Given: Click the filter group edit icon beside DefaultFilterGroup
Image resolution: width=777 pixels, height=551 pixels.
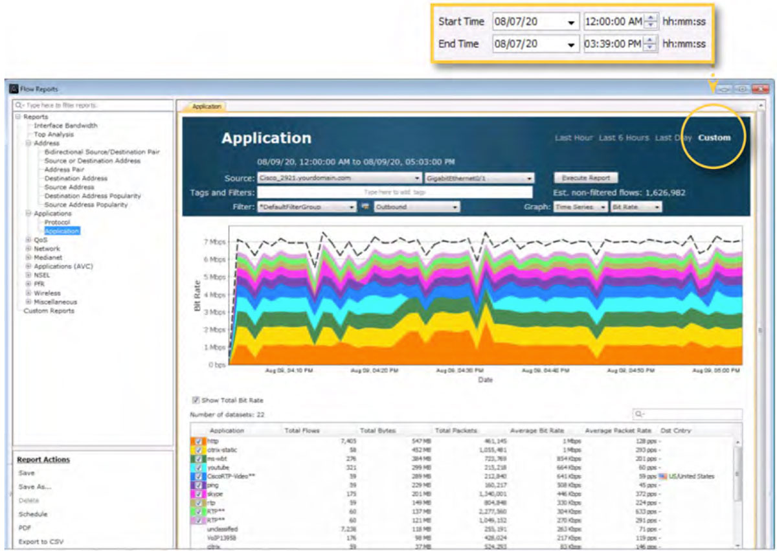Looking at the screenshot, I should pyautogui.click(x=365, y=207).
